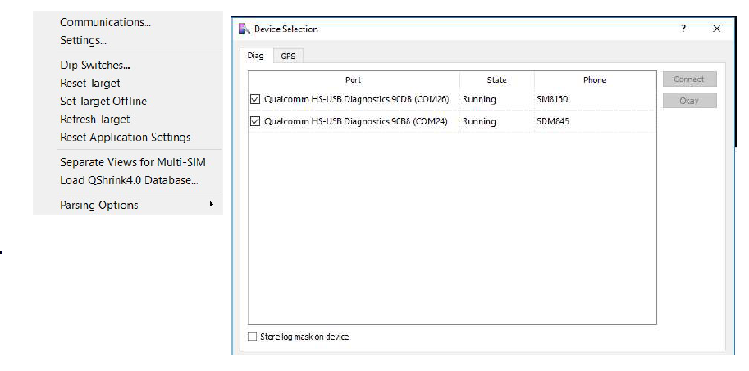Toggle checkbox for COM24 diagnostics port
Screen dimensions: 749x371
tap(255, 121)
